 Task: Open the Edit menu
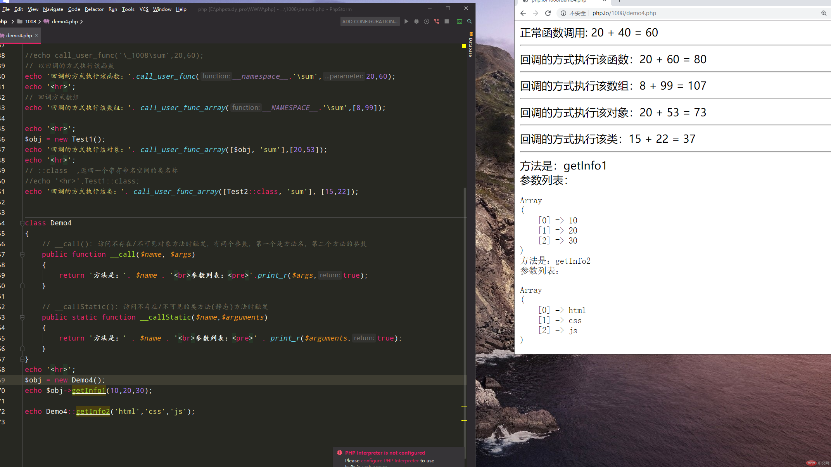coord(19,9)
